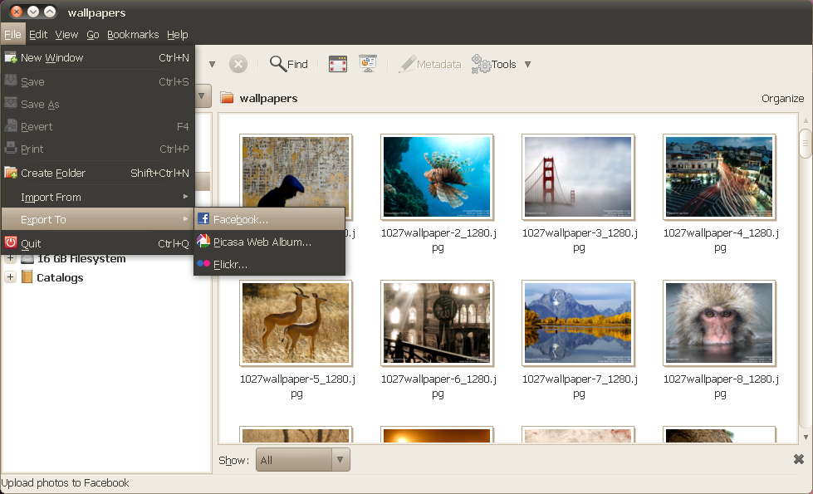Click the Create Folder icon
The width and height of the screenshot is (813, 494).
[x=10, y=173]
